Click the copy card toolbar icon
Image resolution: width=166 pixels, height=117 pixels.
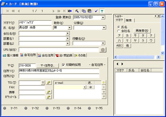(84, 11)
